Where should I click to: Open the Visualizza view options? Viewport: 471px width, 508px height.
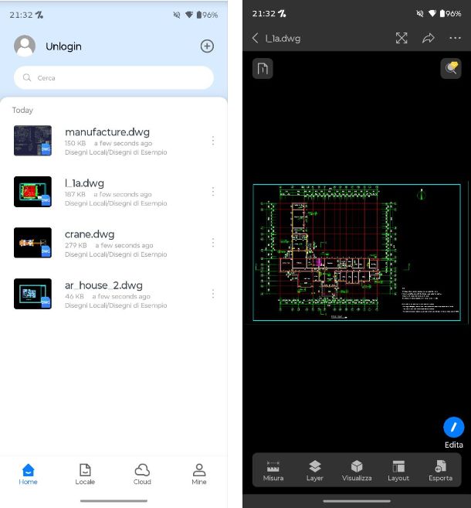pyautogui.click(x=357, y=470)
